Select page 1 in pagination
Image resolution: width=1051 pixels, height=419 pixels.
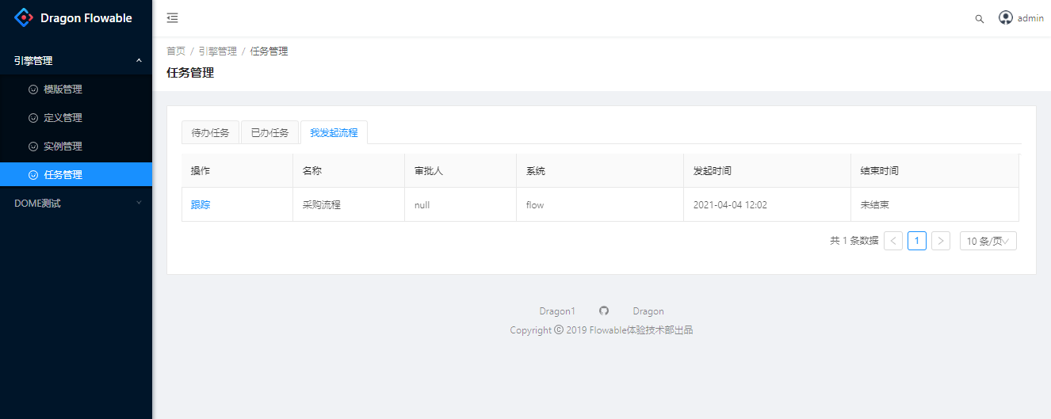pos(917,241)
